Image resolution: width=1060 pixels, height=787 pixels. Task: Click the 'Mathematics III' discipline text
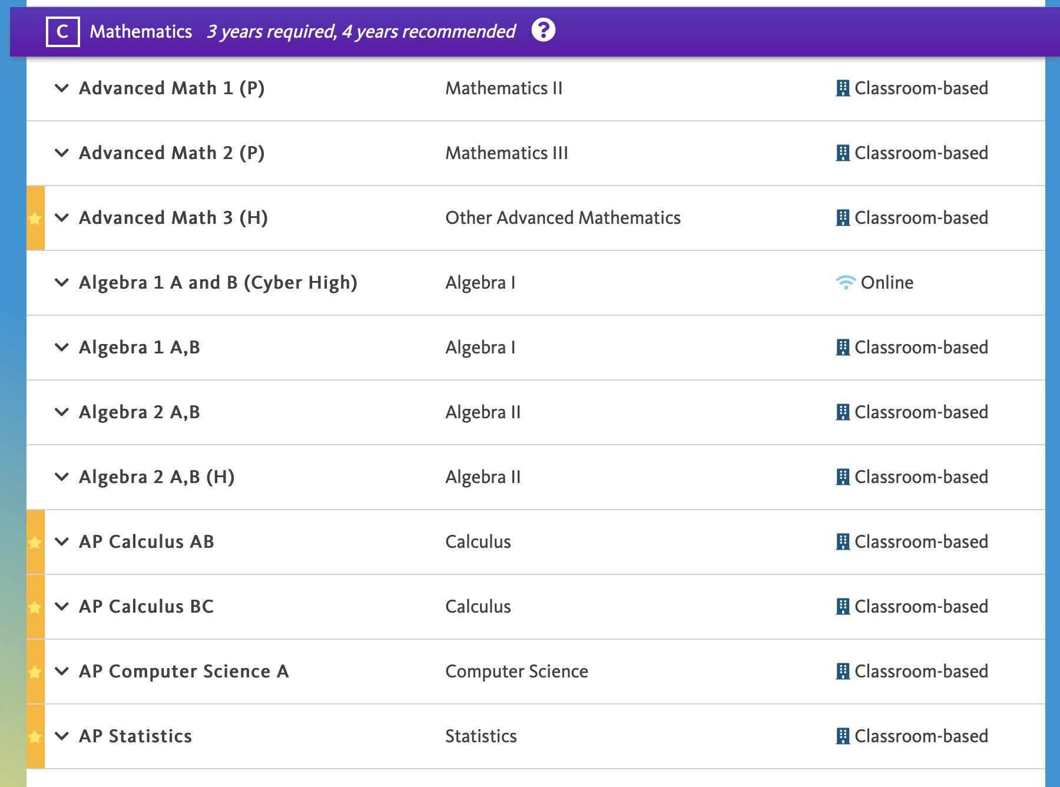[507, 153]
